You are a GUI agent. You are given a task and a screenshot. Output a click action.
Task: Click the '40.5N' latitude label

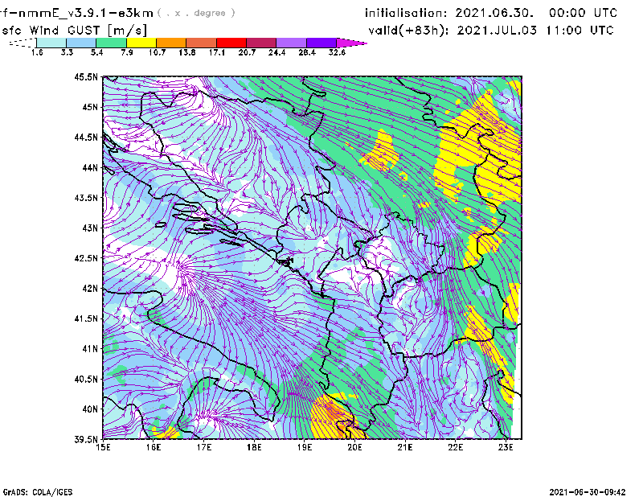86,380
